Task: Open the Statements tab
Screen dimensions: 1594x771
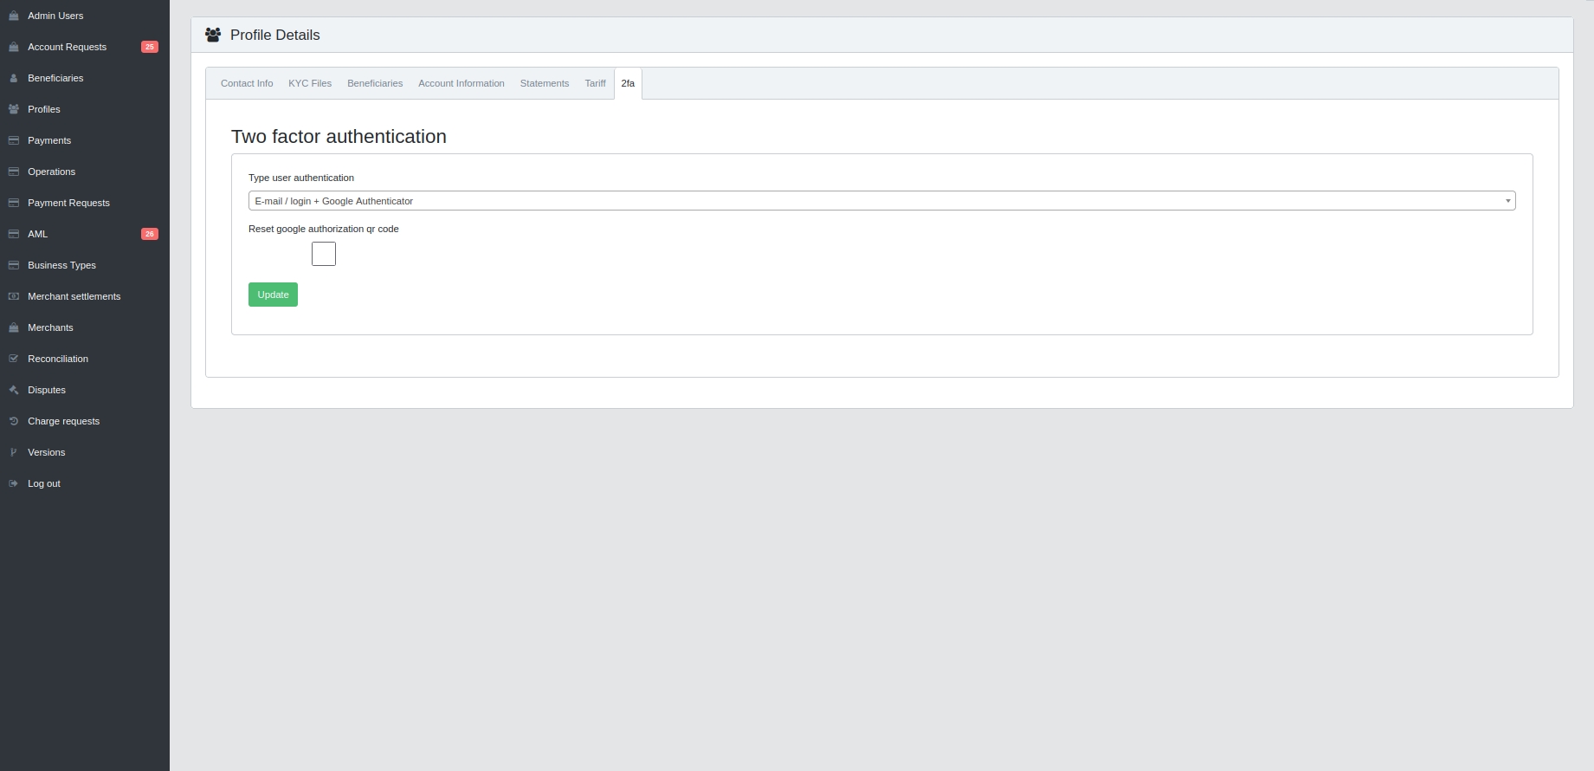Action: click(x=545, y=84)
